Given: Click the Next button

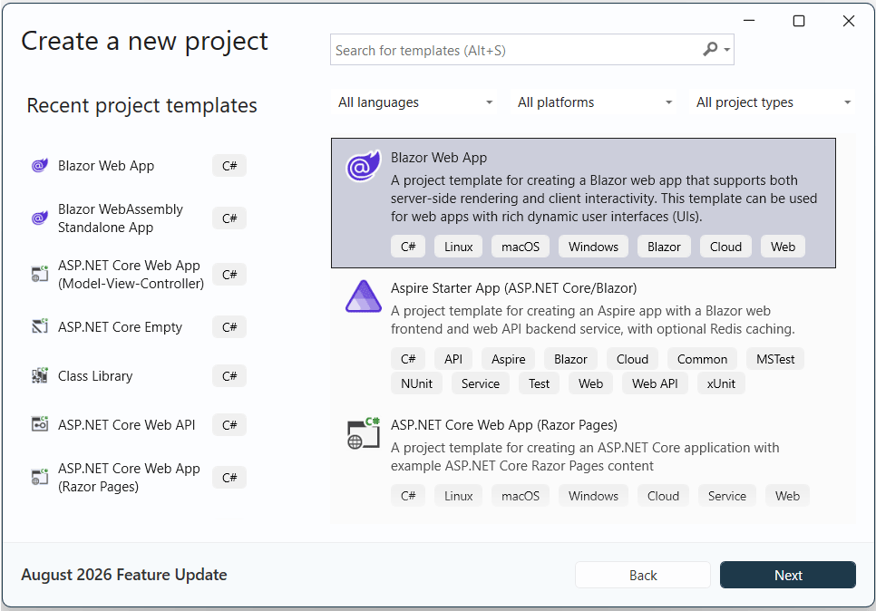Looking at the screenshot, I should click(x=788, y=575).
